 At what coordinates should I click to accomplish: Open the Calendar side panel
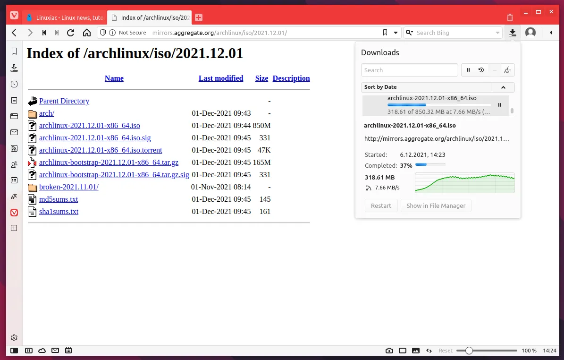pyautogui.click(x=14, y=180)
